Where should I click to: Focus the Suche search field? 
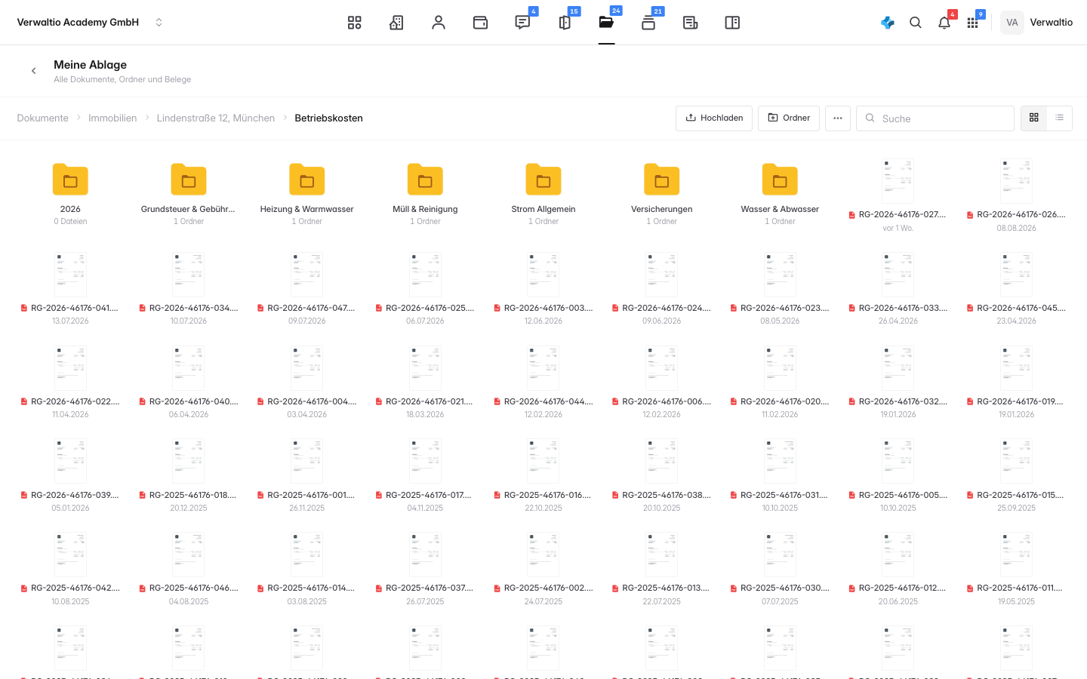tap(935, 118)
